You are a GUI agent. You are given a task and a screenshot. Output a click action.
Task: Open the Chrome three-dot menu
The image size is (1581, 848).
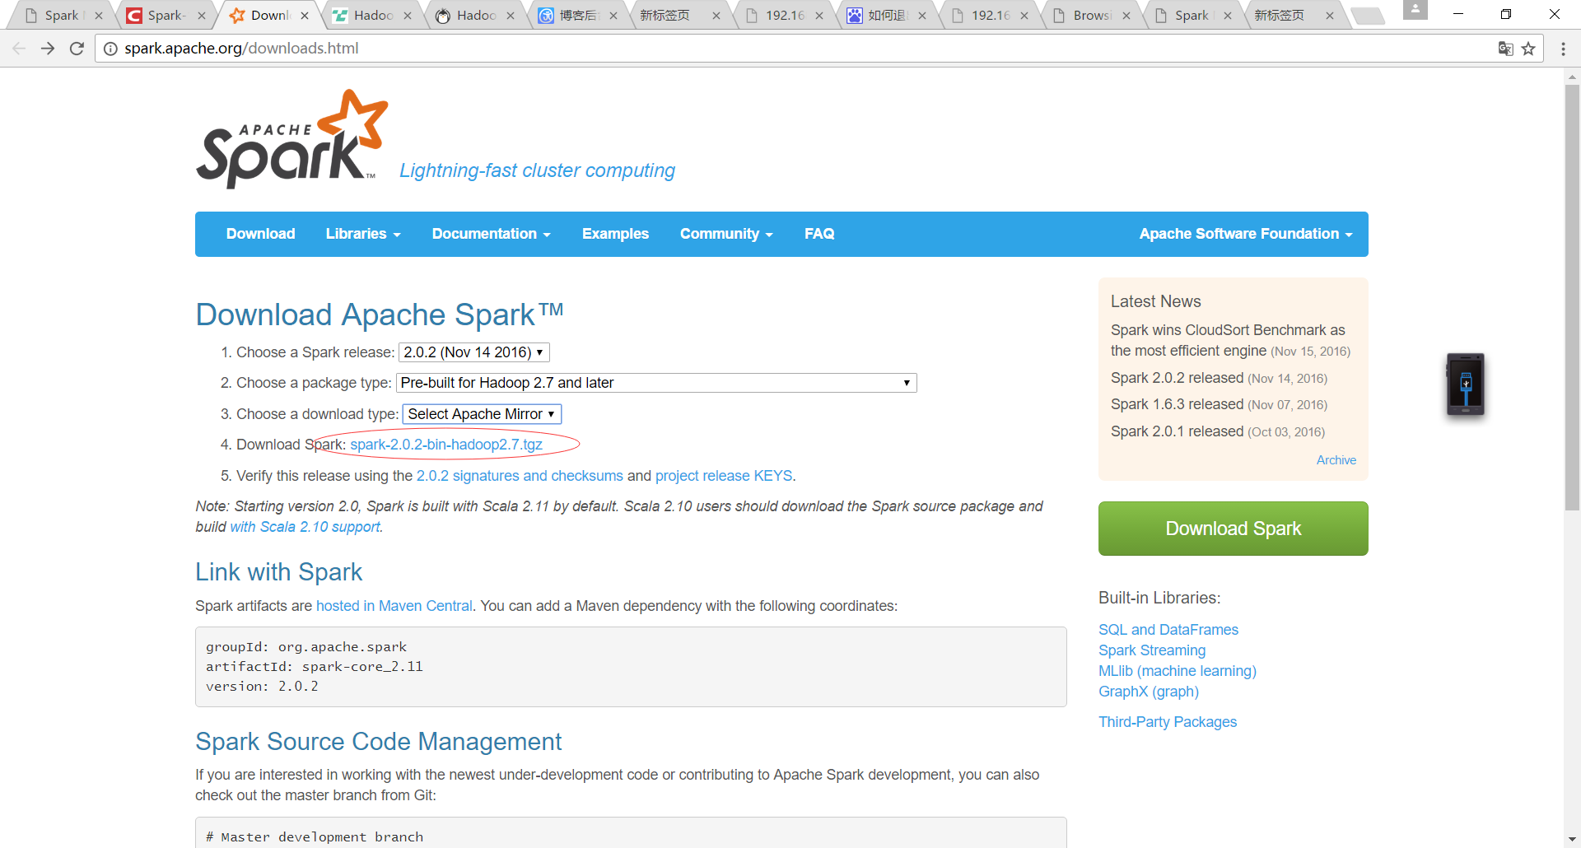click(1563, 49)
